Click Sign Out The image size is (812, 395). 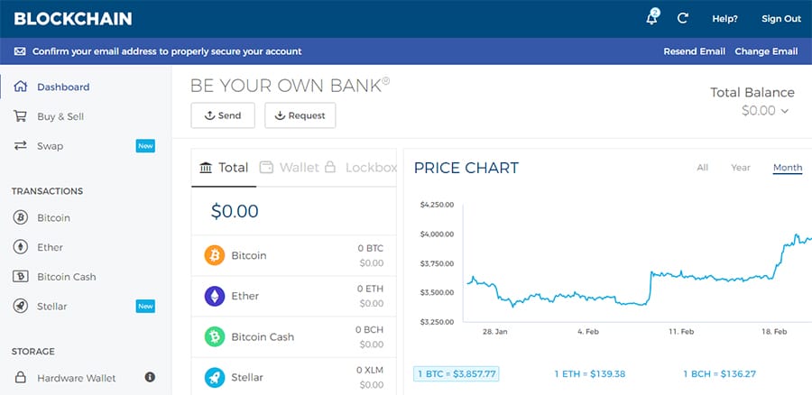pyautogui.click(x=781, y=19)
